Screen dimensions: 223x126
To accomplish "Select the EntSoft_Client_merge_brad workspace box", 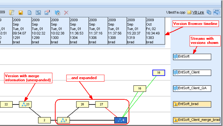I will (197, 120).
